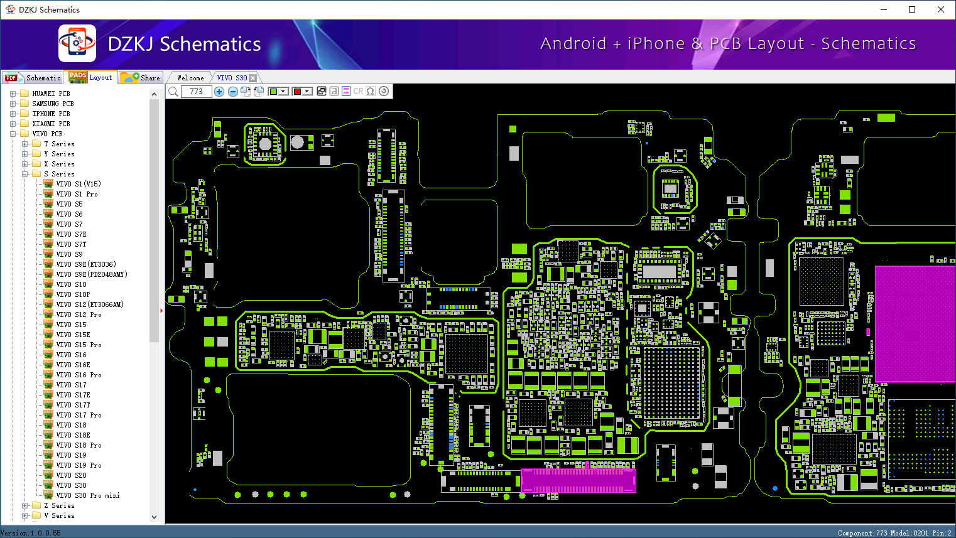Screen dimensions: 956x538
Task: Collapse the VIVO PCB folder
Action: pos(13,134)
